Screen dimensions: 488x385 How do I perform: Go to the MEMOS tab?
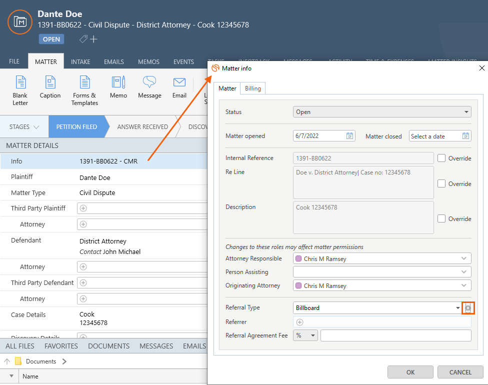[149, 61]
